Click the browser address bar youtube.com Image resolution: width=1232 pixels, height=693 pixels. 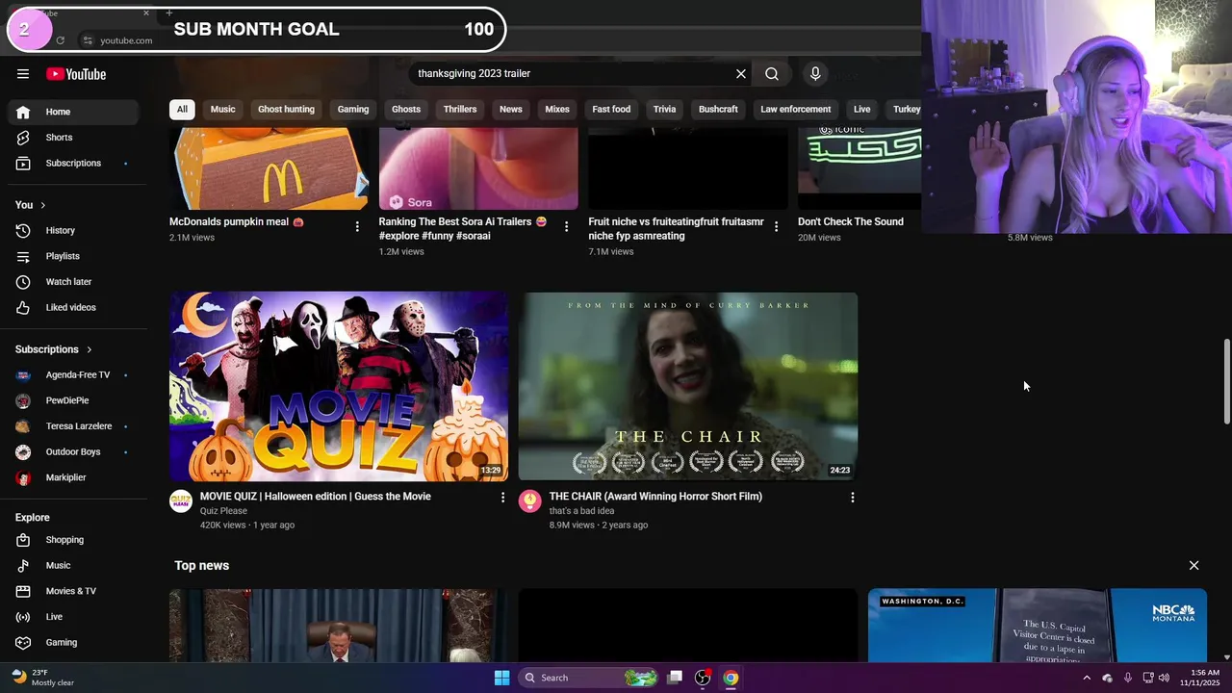pyautogui.click(x=126, y=40)
